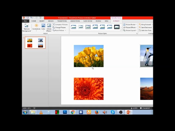Switch to the DESIGN tab
Screen dimensions: 175x131
[x=51, y=21]
